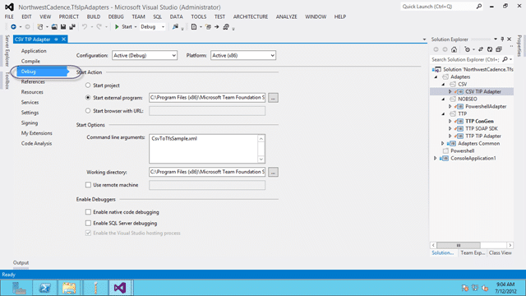Open the Platform dropdown
Image resolution: width=526 pixels, height=296 pixels.
tap(243, 55)
